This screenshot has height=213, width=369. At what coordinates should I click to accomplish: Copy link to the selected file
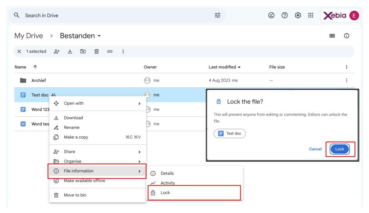click(110, 51)
